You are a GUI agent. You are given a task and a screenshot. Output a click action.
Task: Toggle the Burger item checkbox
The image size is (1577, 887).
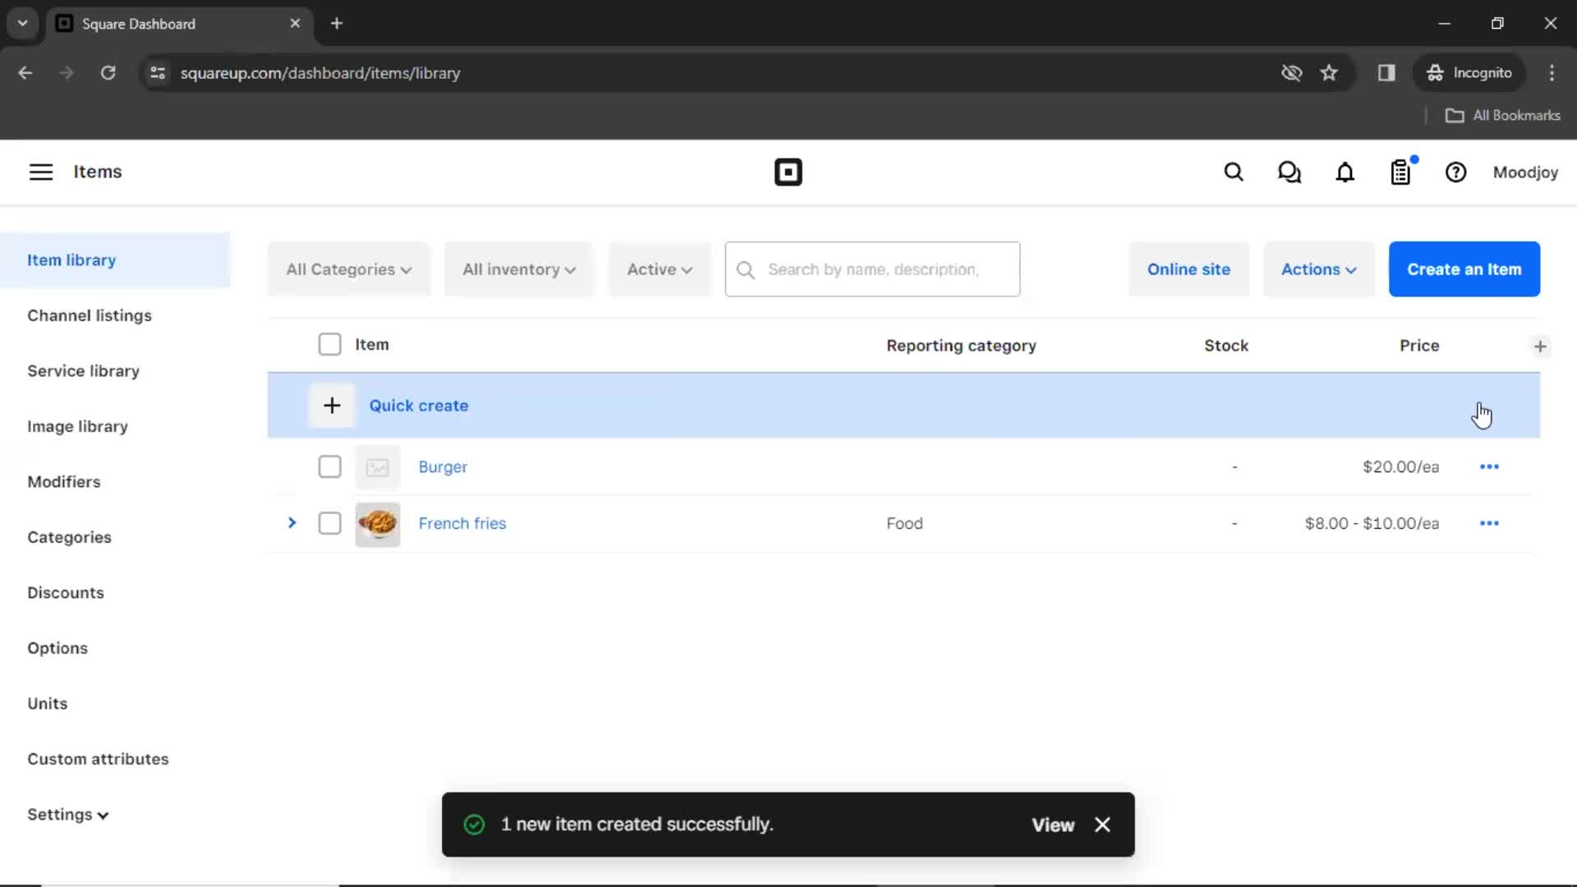pyautogui.click(x=329, y=466)
